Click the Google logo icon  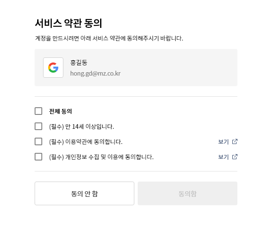click(x=53, y=68)
